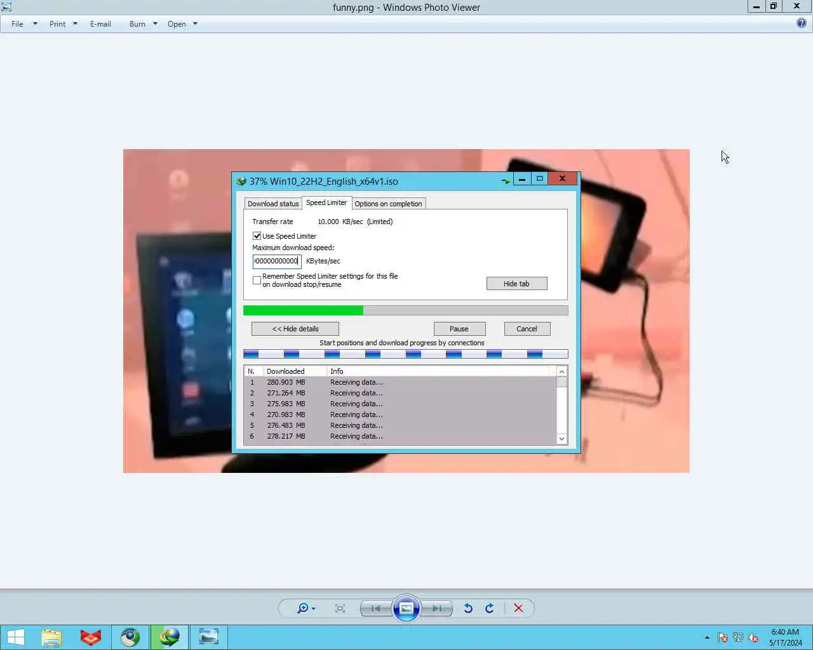The height and width of the screenshot is (650, 813).
Task: Click the muted volume icon in tray
Action: click(754, 637)
